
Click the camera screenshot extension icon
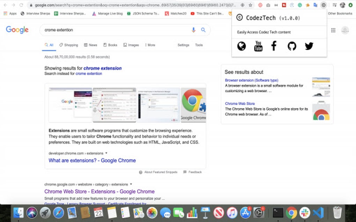[x=268, y=5]
